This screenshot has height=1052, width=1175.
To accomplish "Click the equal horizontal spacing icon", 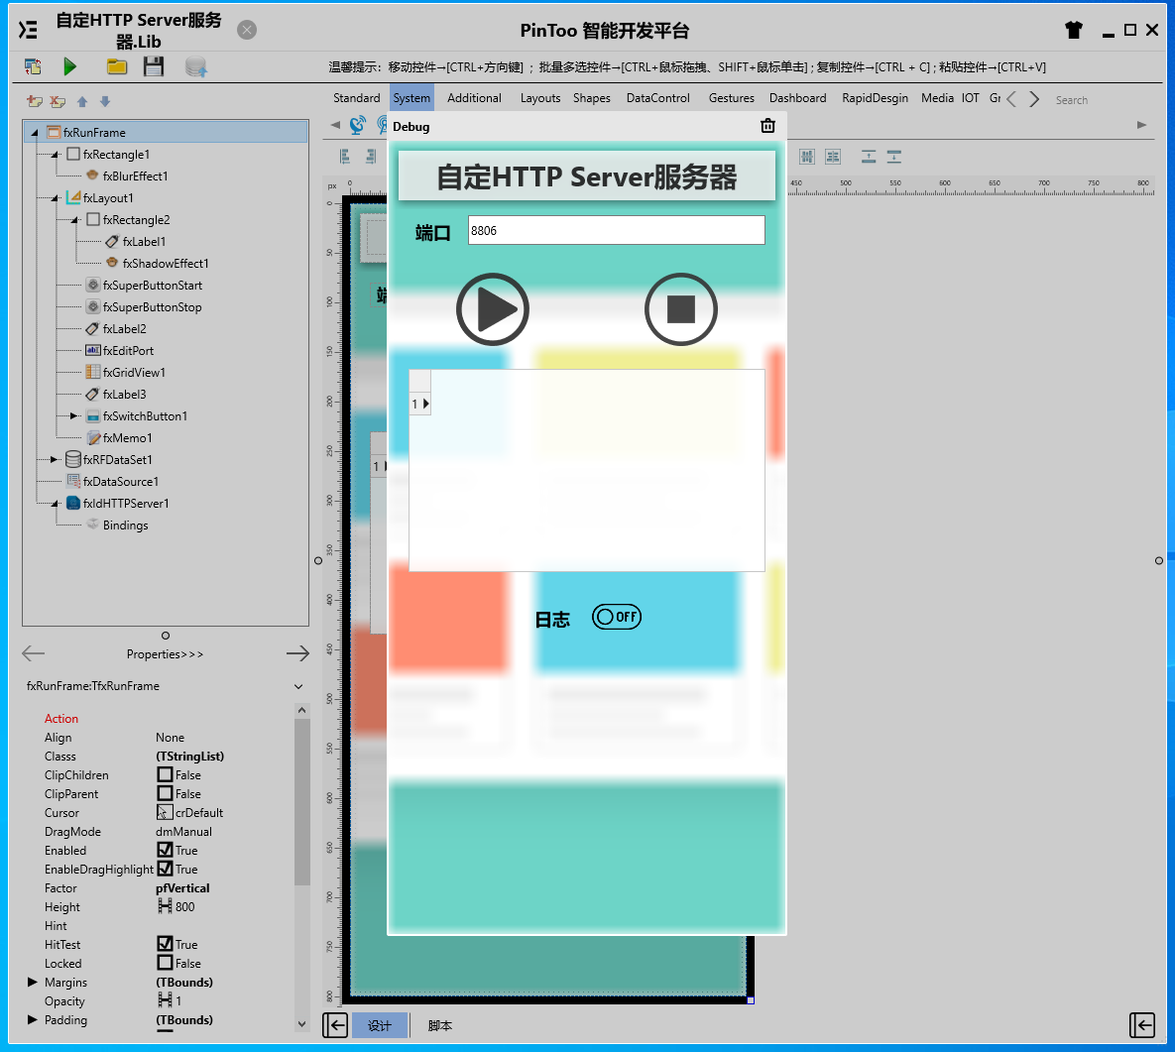I will (807, 157).
